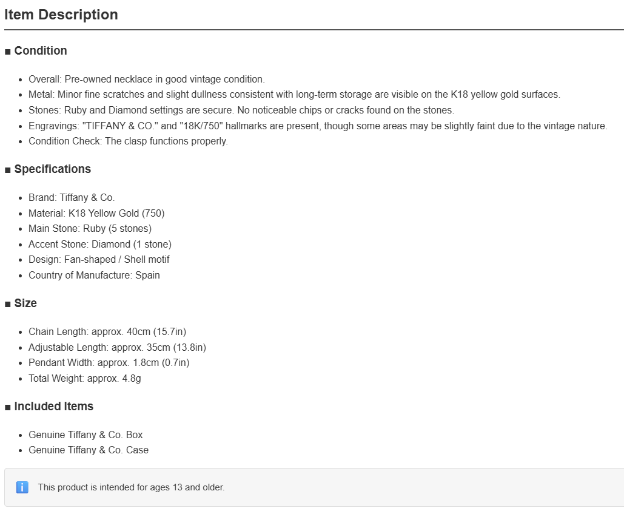Click Genuine Tiffany & Co. Box item
The image size is (624, 511).
pyautogui.click(x=86, y=435)
